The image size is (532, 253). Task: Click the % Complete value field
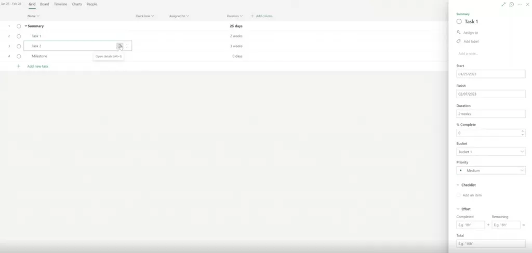(488, 133)
